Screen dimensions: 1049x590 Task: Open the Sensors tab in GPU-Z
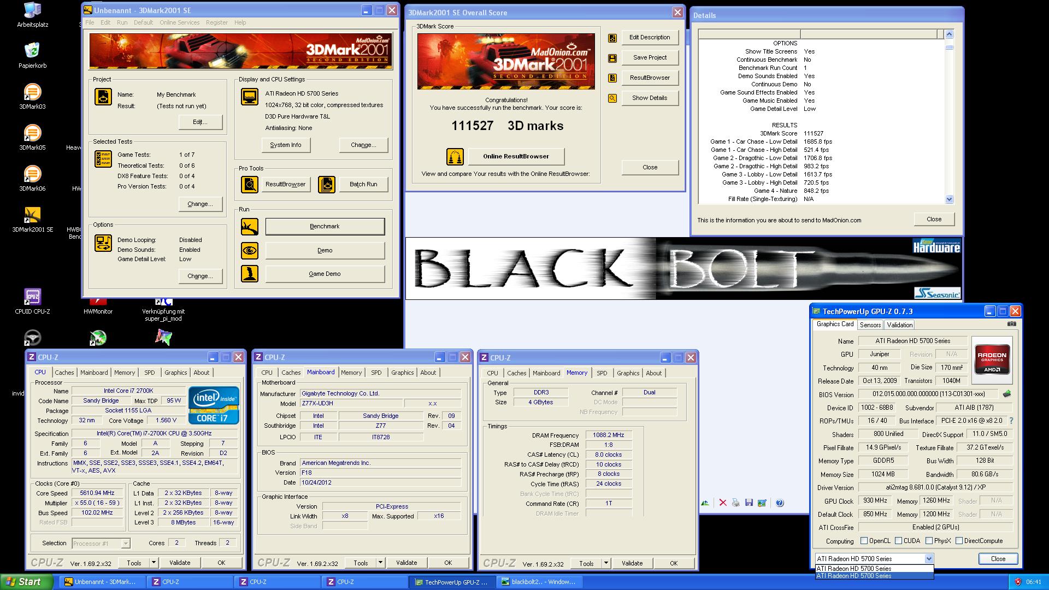click(x=870, y=324)
